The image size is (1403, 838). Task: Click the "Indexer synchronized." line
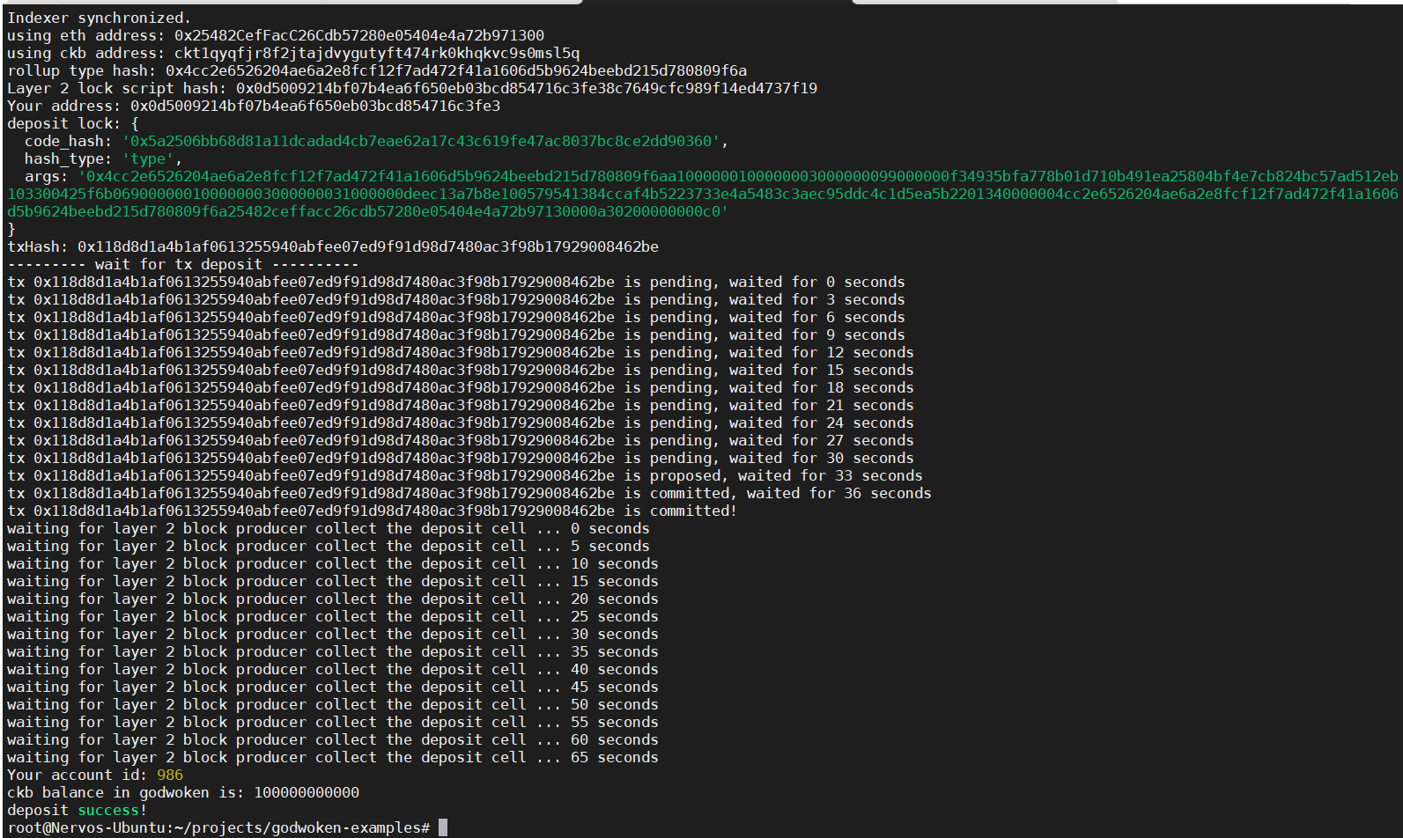[99, 18]
